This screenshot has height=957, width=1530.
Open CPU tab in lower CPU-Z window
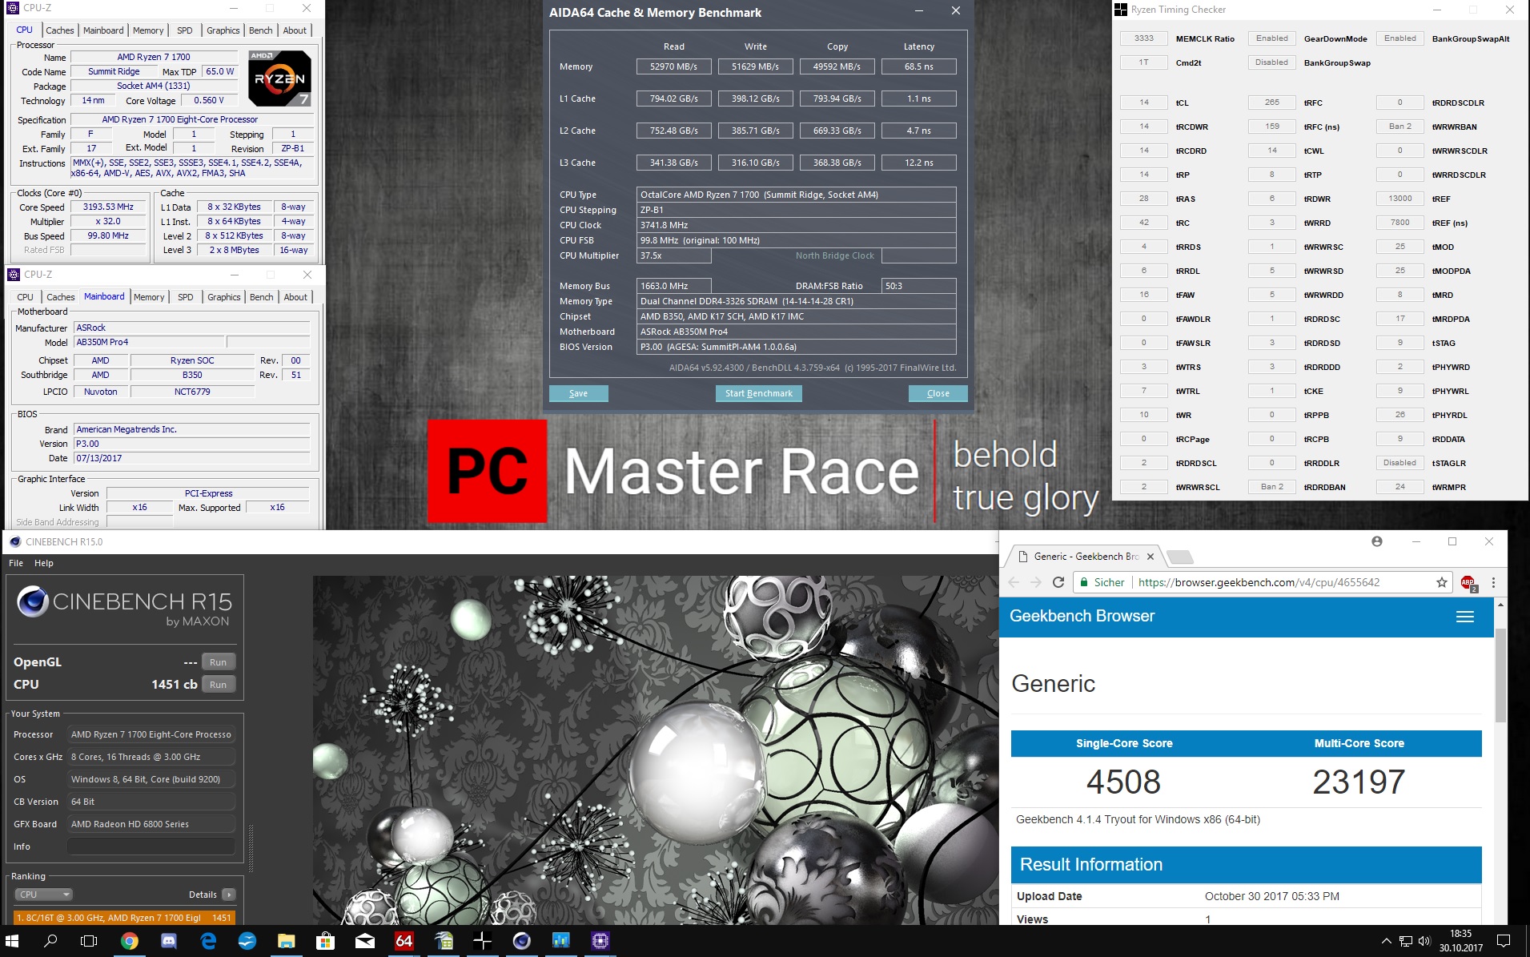click(26, 297)
